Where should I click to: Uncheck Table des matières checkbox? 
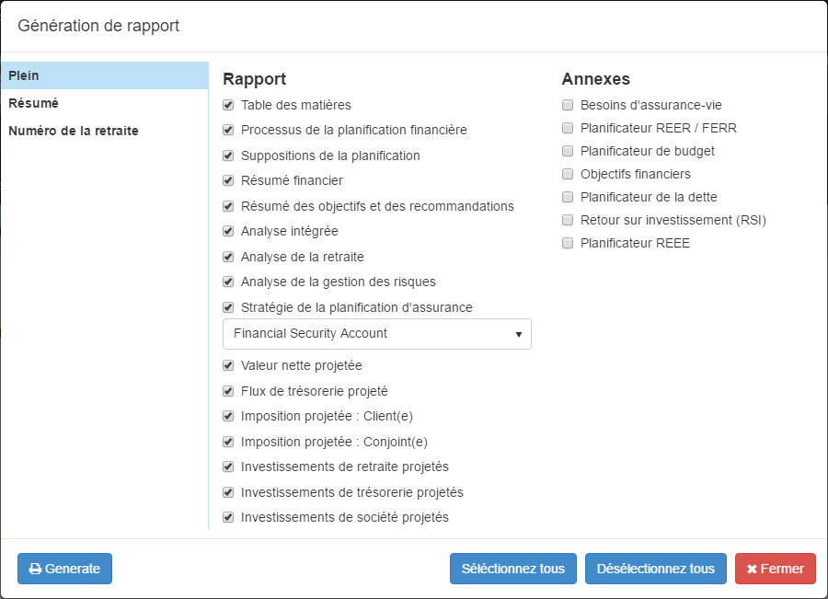click(x=228, y=105)
